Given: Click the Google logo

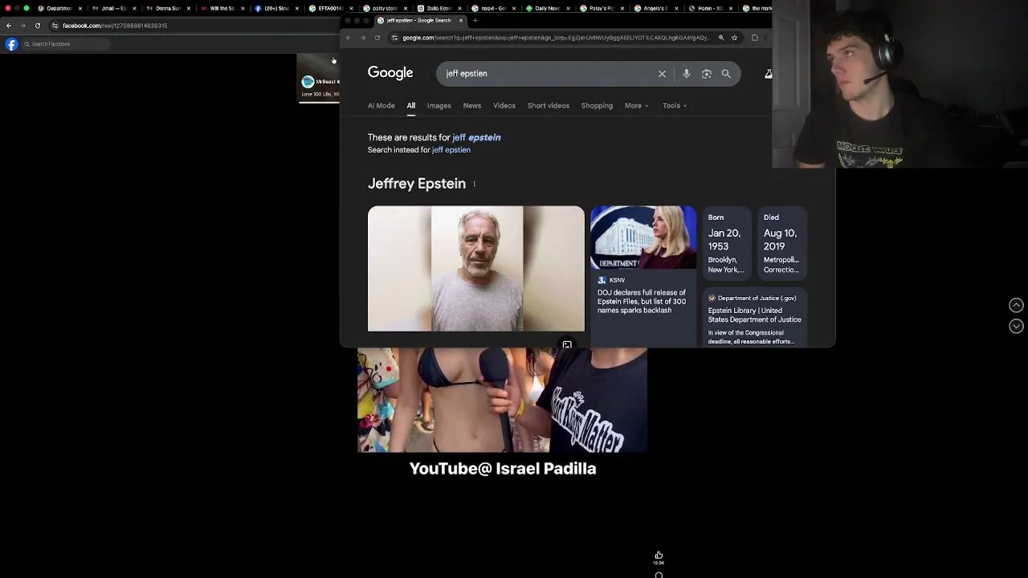Looking at the screenshot, I should point(390,73).
